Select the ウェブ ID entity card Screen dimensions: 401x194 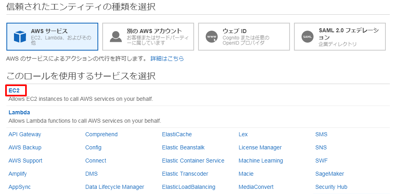tap(244, 37)
